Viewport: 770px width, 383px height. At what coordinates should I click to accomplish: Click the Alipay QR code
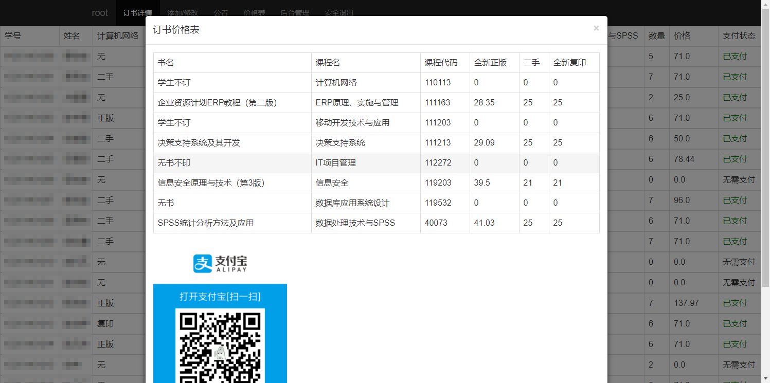click(220, 345)
